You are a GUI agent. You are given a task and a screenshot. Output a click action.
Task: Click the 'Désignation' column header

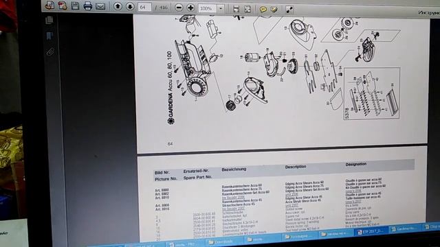click(x=356, y=164)
